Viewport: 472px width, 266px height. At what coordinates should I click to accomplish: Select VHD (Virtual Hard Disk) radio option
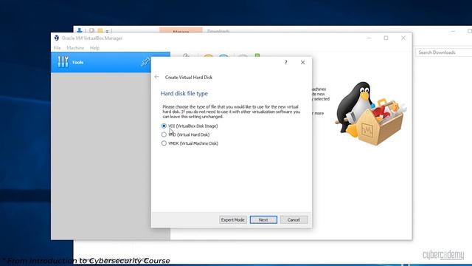pos(185,134)
